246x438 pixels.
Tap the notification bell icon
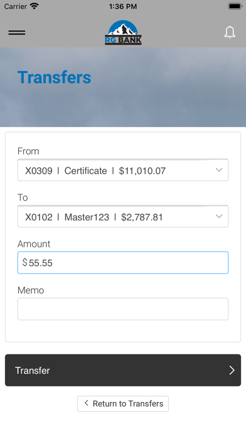pyautogui.click(x=230, y=32)
